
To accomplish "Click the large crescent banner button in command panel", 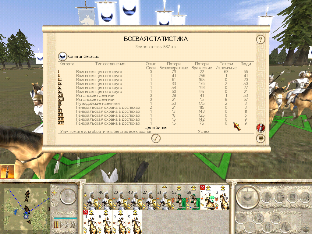I will (x=248, y=197).
